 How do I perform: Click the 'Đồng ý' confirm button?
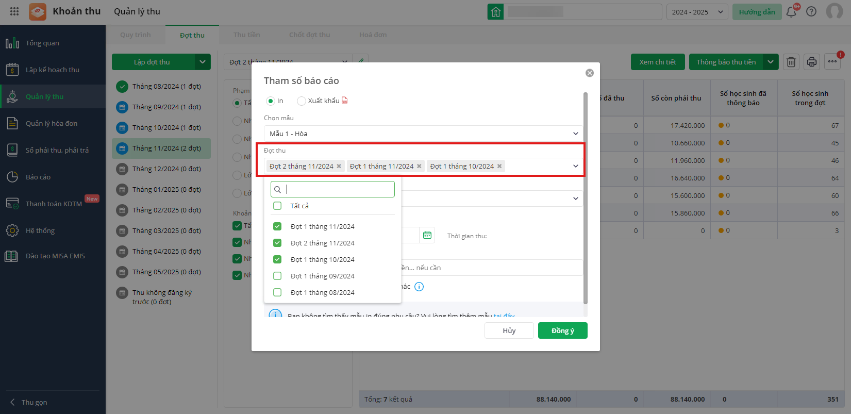tap(562, 330)
